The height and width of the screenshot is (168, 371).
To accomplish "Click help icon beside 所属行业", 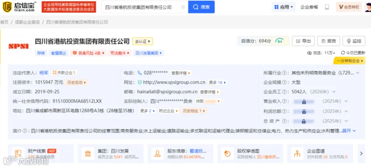I will coord(284,73).
